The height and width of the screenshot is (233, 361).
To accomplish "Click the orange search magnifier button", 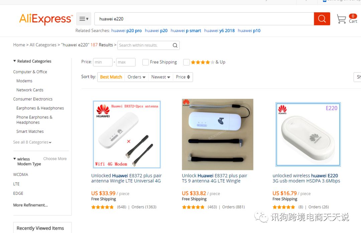I will pyautogui.click(x=322, y=19).
